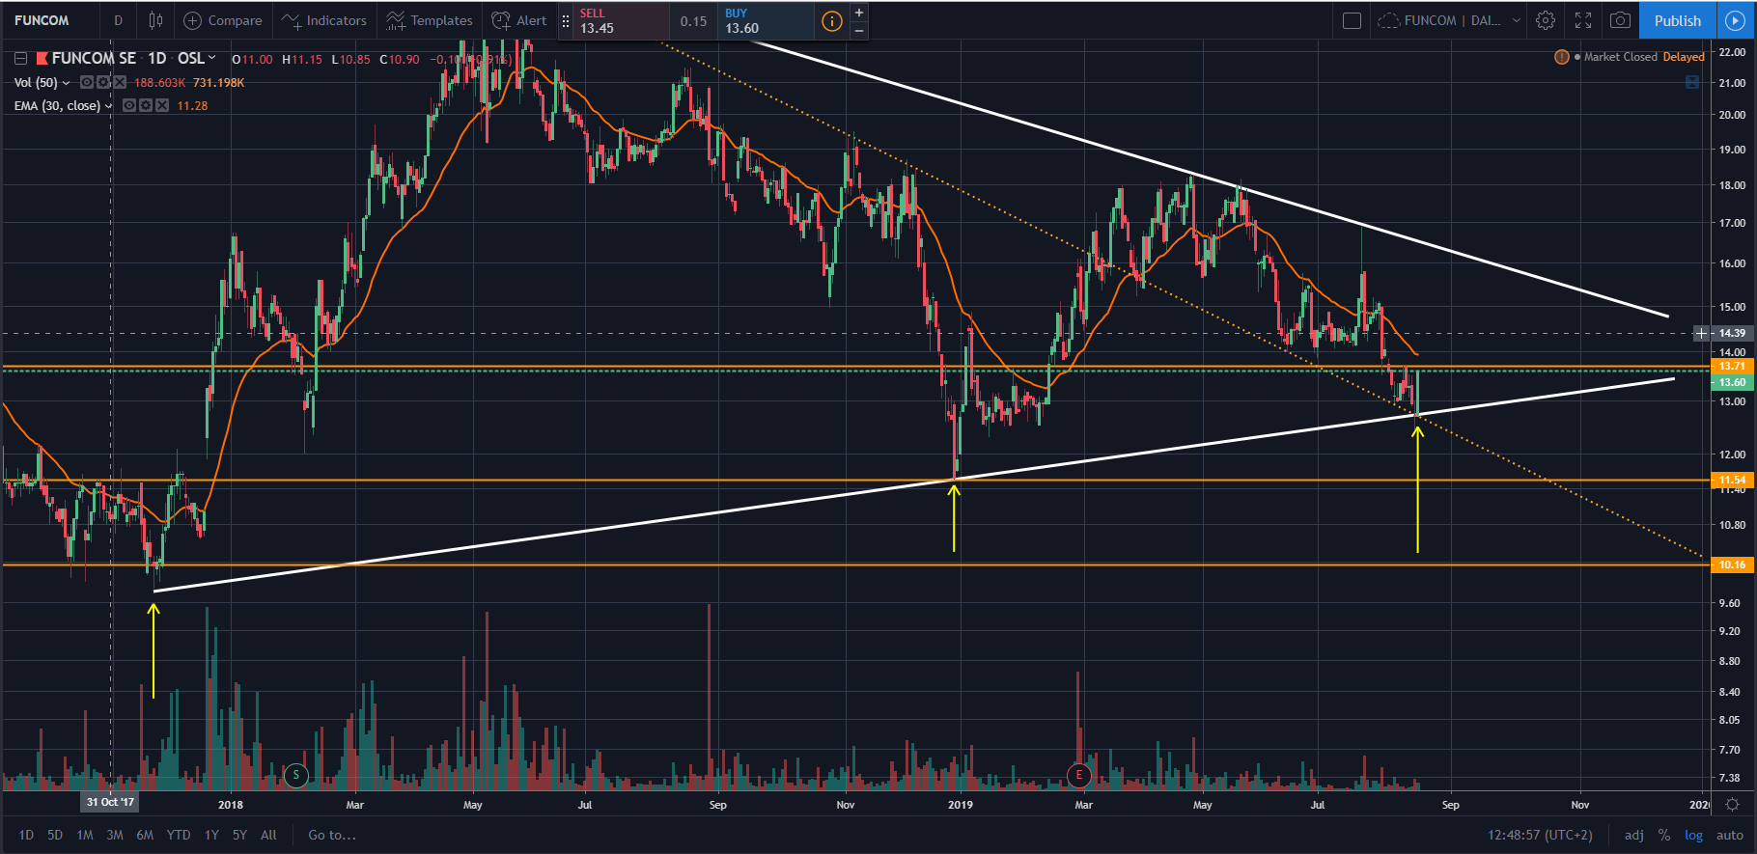1757x854 pixels.
Task: Take a chart snapshot with camera icon
Action: [x=1621, y=20]
